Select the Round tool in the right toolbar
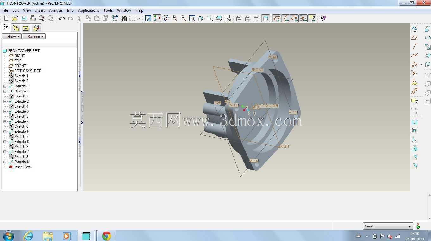Viewport: 431px width, 241px height. 414,157
